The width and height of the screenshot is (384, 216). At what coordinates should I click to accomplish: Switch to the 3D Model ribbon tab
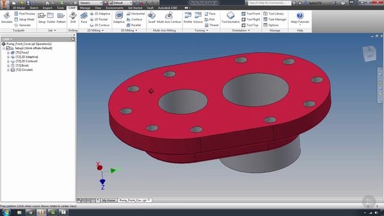click(19, 8)
